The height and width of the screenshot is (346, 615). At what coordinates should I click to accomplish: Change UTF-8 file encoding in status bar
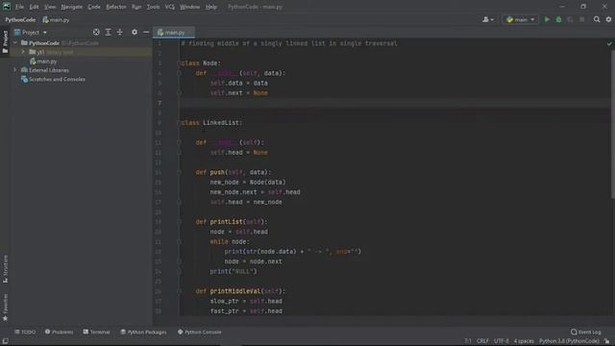(x=502, y=341)
